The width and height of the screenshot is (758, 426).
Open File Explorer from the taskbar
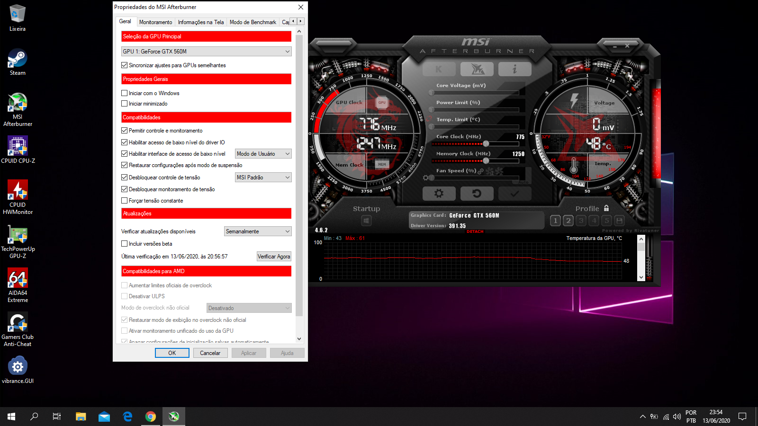(81, 417)
